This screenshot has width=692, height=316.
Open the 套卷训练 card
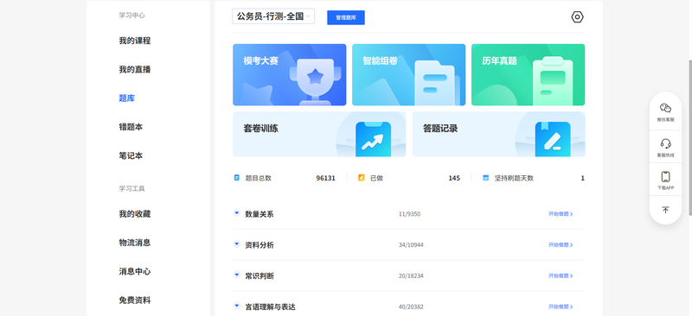pos(319,134)
